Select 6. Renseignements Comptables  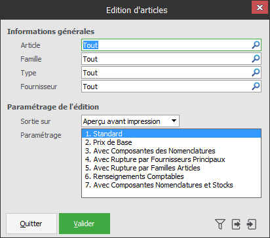[x=171, y=176]
